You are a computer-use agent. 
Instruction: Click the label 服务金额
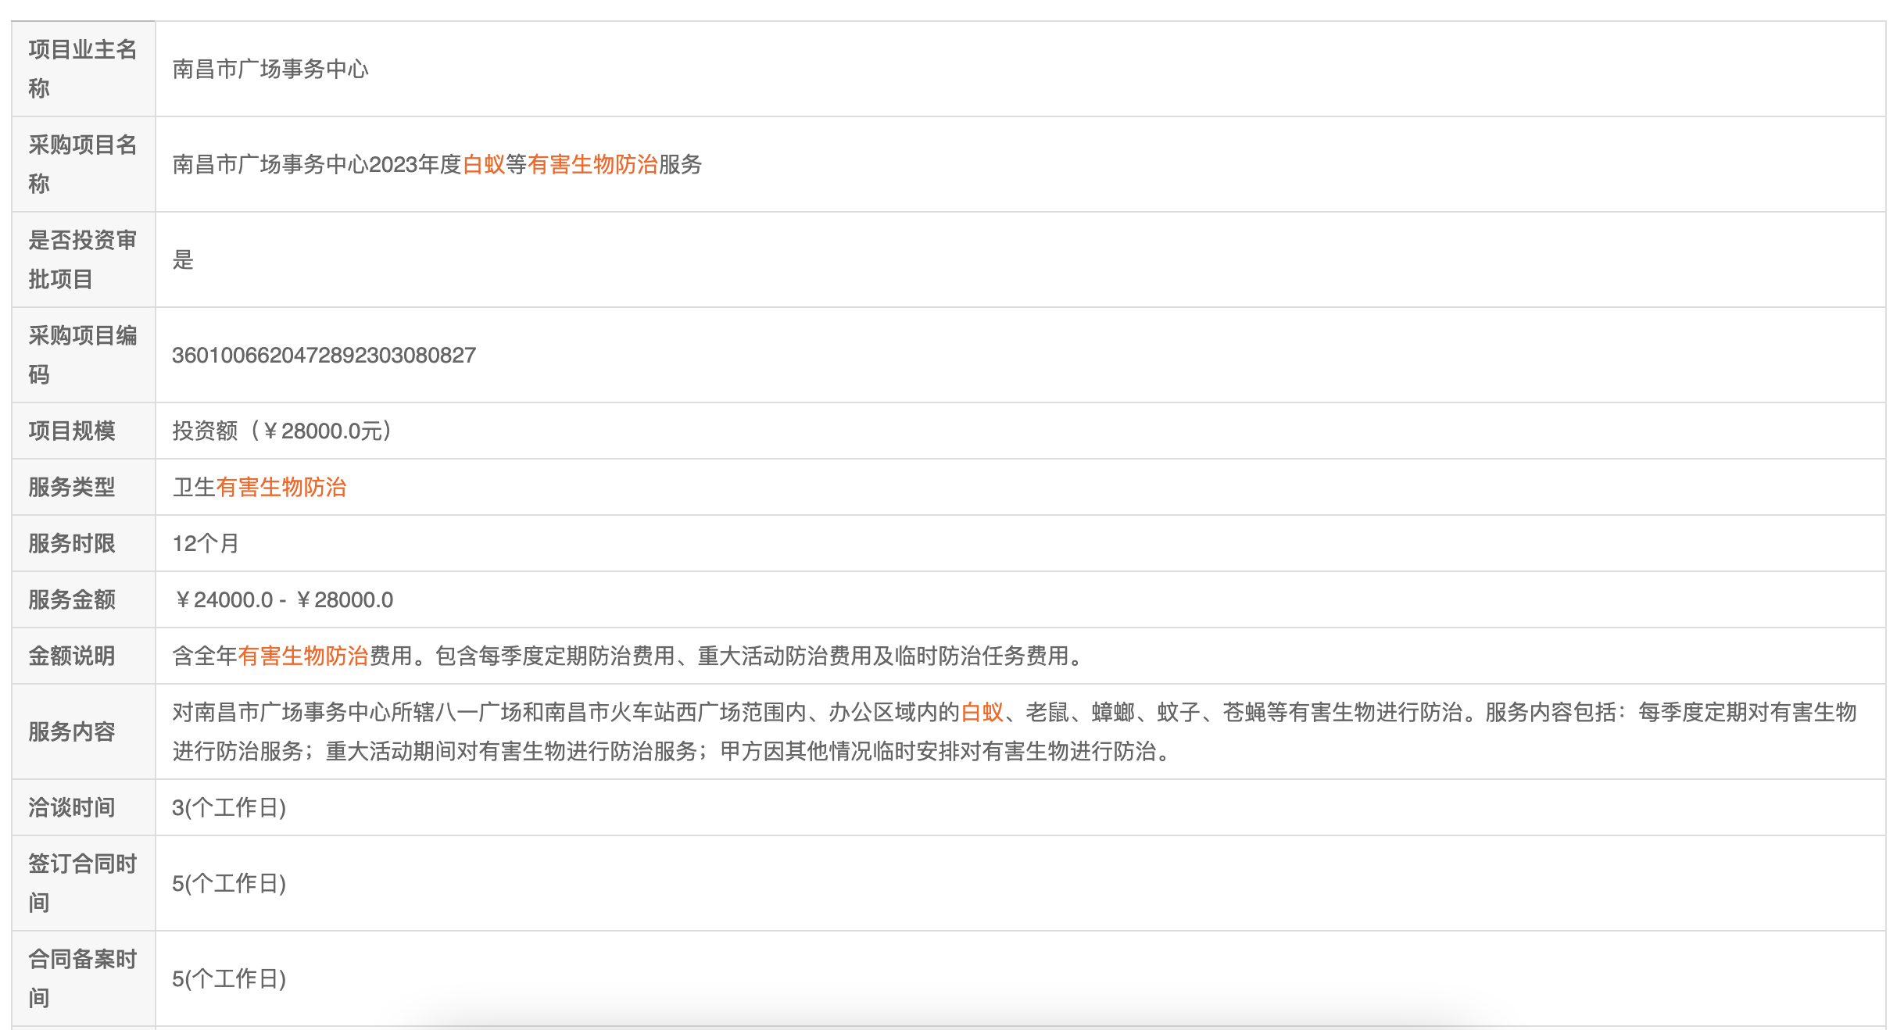pyautogui.click(x=72, y=599)
